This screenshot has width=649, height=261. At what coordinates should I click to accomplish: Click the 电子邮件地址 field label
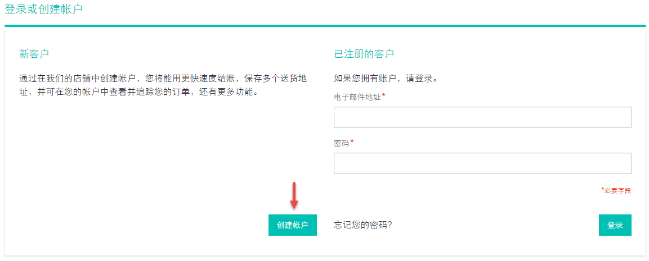357,97
